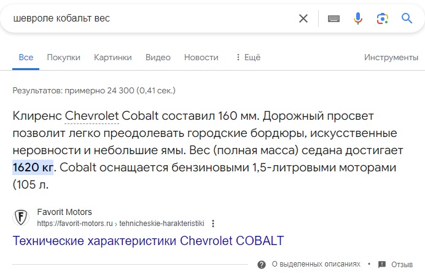Click the underlined Chevrolet term in snippet
The image size is (425, 277).
92,116
